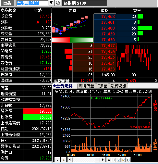Click the 理論價 value 17,502
This screenshot has width=158, height=164.
(x=45, y=75)
